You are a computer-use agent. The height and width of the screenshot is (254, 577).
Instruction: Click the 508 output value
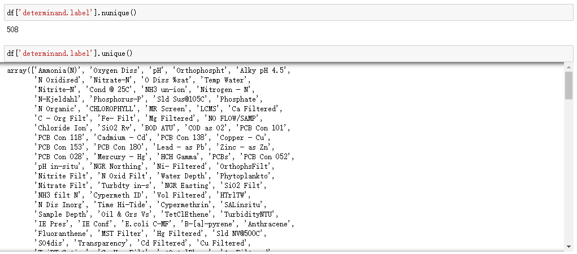pos(13,29)
